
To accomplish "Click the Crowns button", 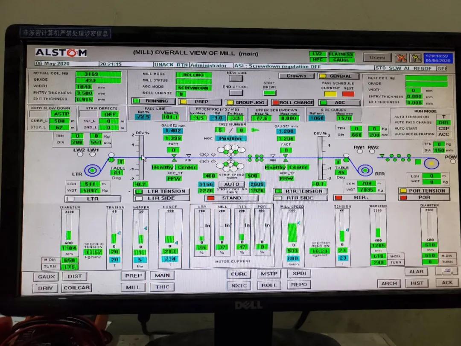I will (x=296, y=76).
